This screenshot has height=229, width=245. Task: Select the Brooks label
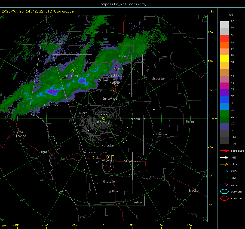pos(194,191)
